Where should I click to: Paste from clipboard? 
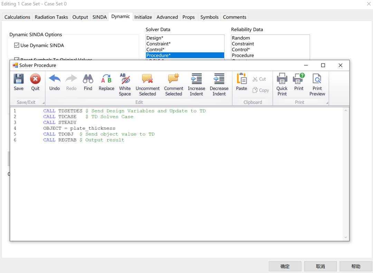241,82
